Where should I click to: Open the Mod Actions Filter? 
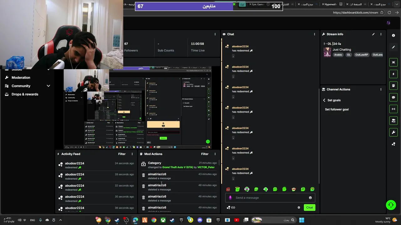[205, 154]
